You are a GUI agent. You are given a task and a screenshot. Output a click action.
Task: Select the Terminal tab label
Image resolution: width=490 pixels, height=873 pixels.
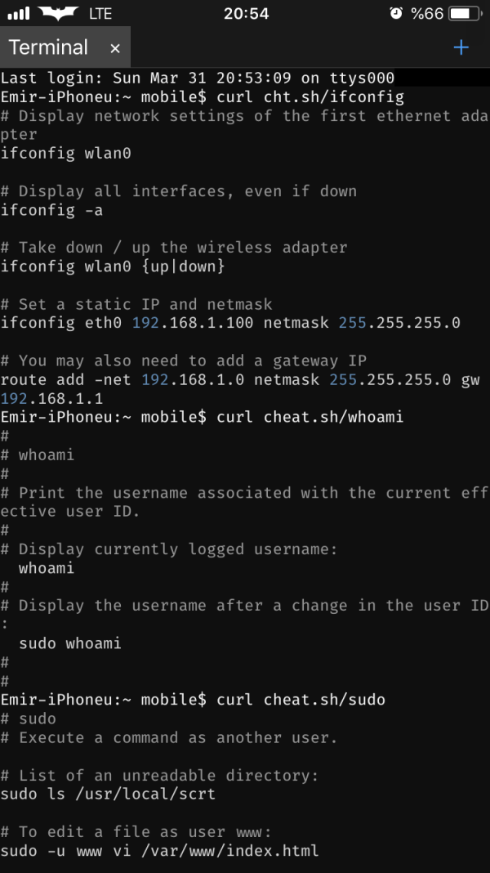(49, 47)
